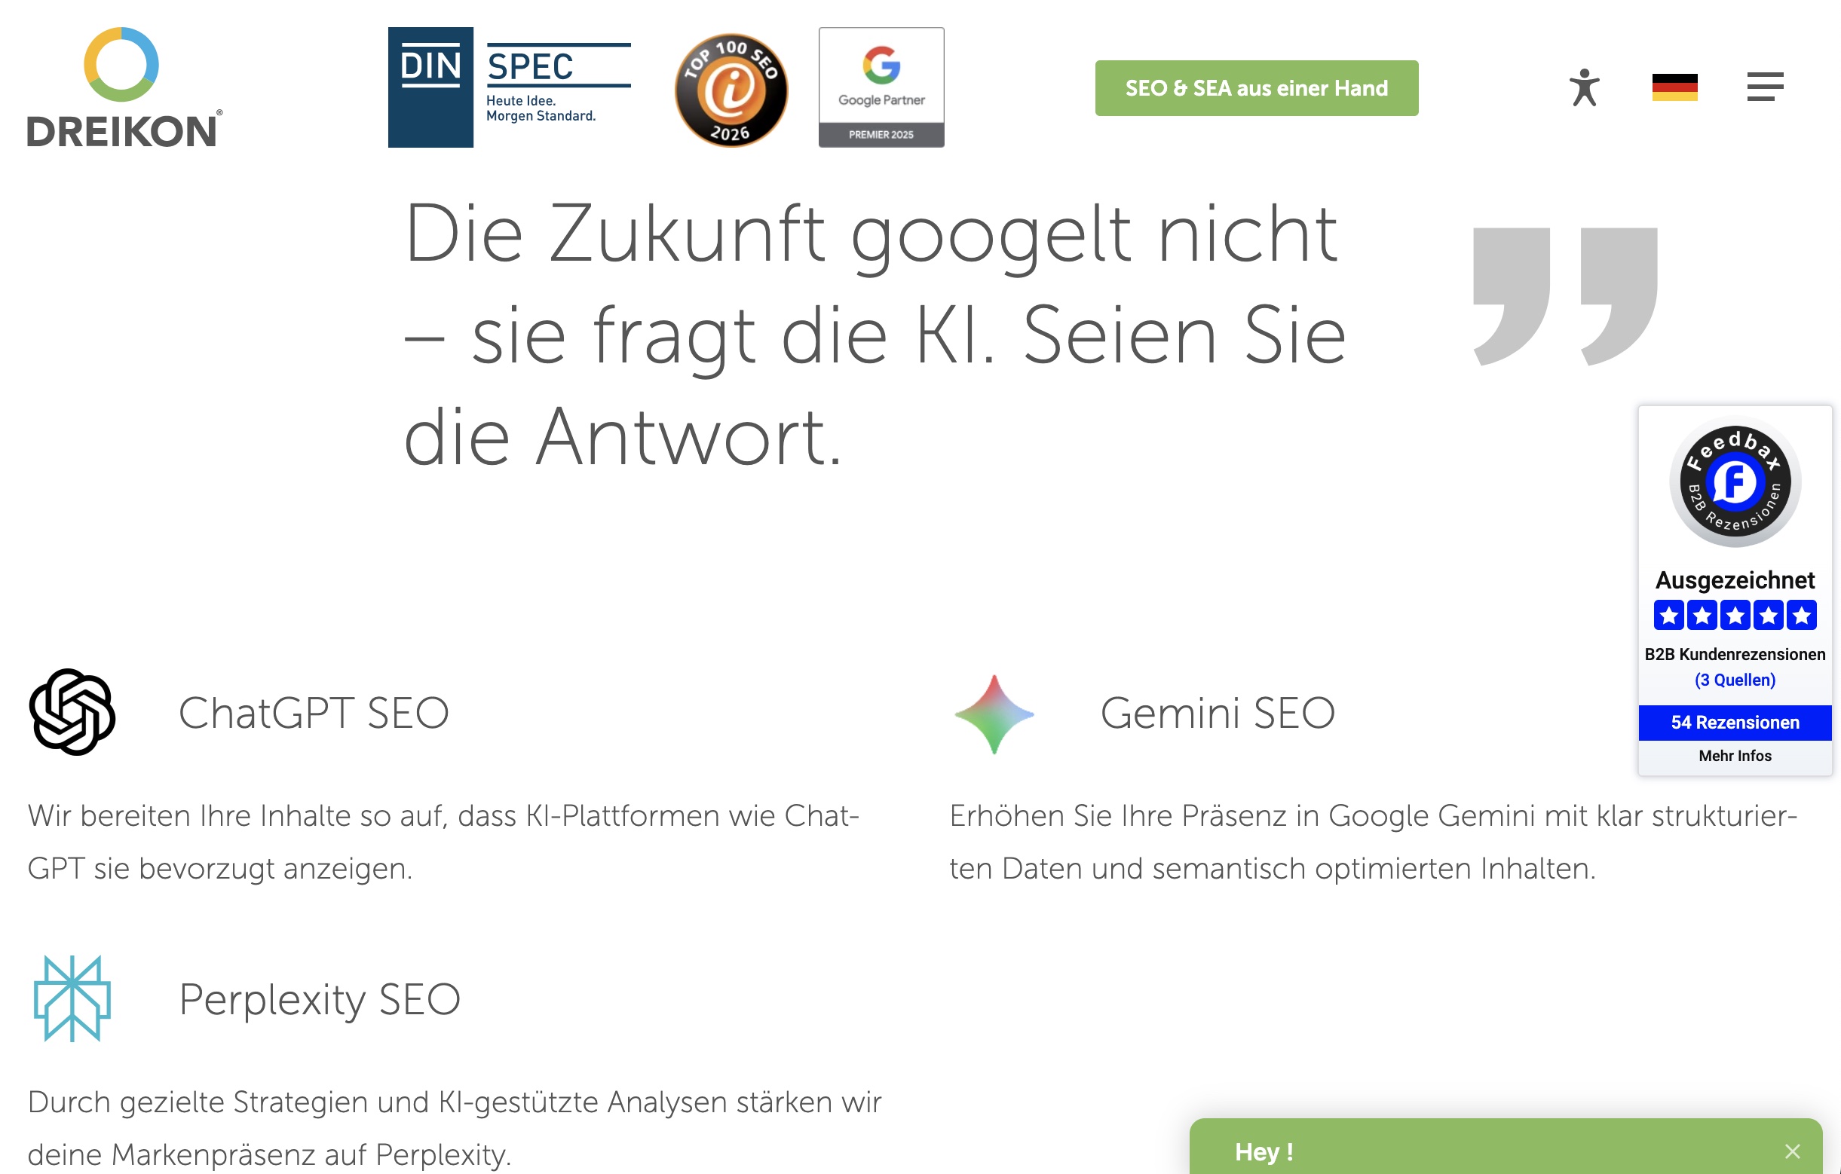Open the accessibility options icon
Image resolution: width=1841 pixels, height=1174 pixels.
click(x=1584, y=87)
